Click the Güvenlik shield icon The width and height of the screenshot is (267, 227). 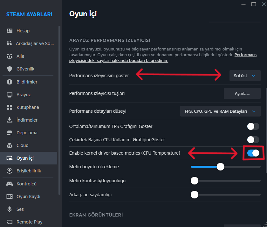coord(10,69)
